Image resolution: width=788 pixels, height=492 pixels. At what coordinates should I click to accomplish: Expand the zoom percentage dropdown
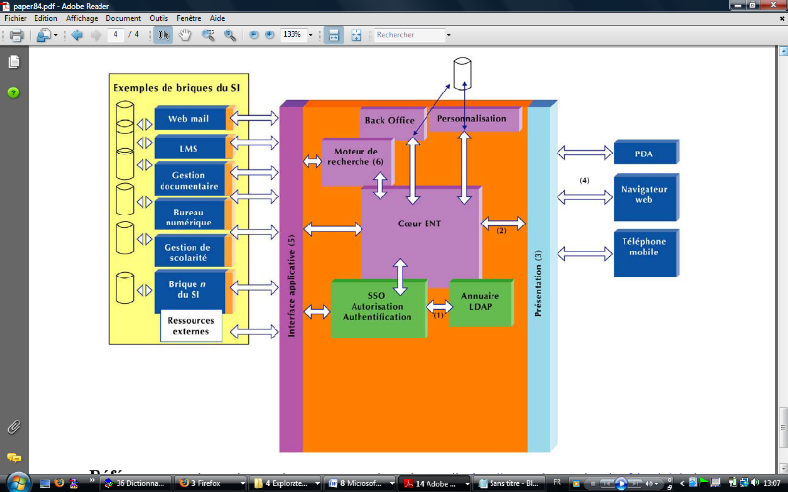(311, 35)
